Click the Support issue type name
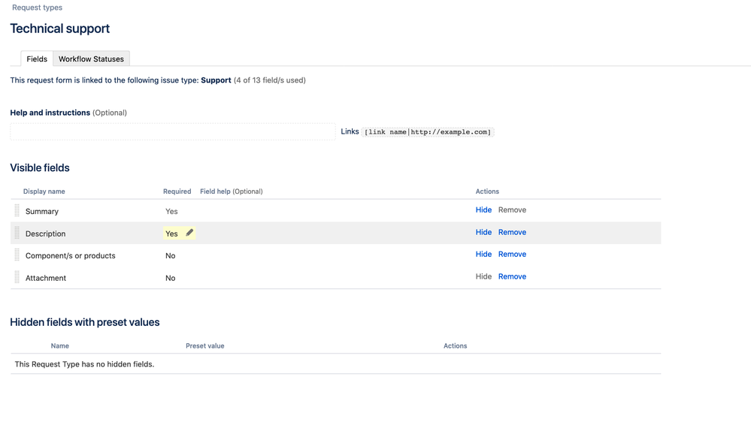 click(x=216, y=80)
